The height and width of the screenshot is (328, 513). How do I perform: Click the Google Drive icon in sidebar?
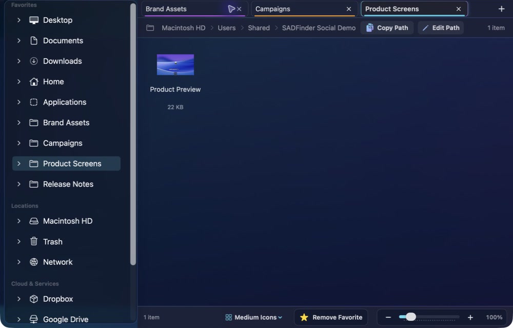[34, 319]
